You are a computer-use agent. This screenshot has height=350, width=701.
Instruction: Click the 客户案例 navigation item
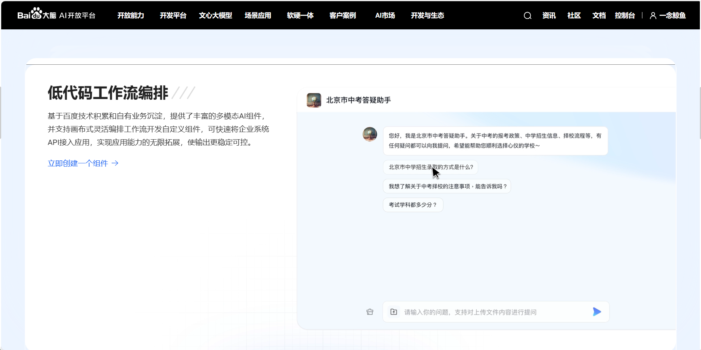click(x=342, y=15)
